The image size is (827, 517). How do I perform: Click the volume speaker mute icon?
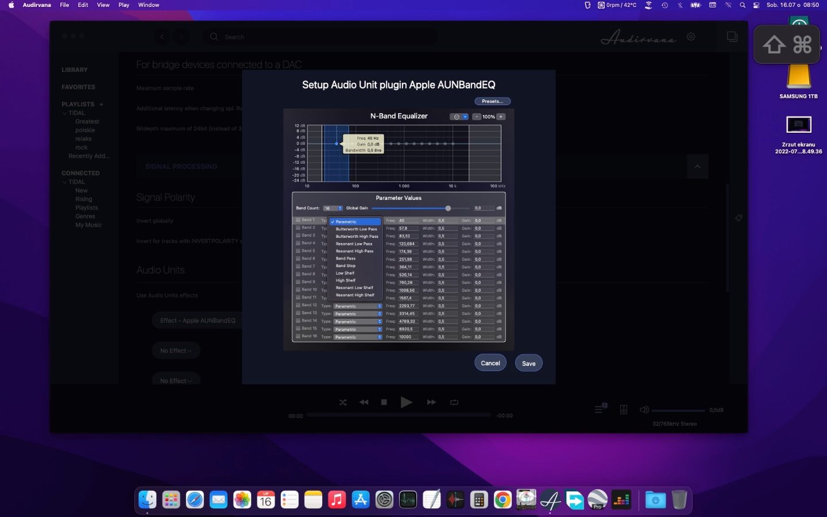pos(644,410)
